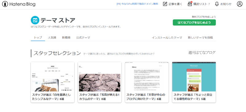246x112 pixels.
Task: Open the 購読リスト 7 link
Action: pyautogui.click(x=201, y=4)
